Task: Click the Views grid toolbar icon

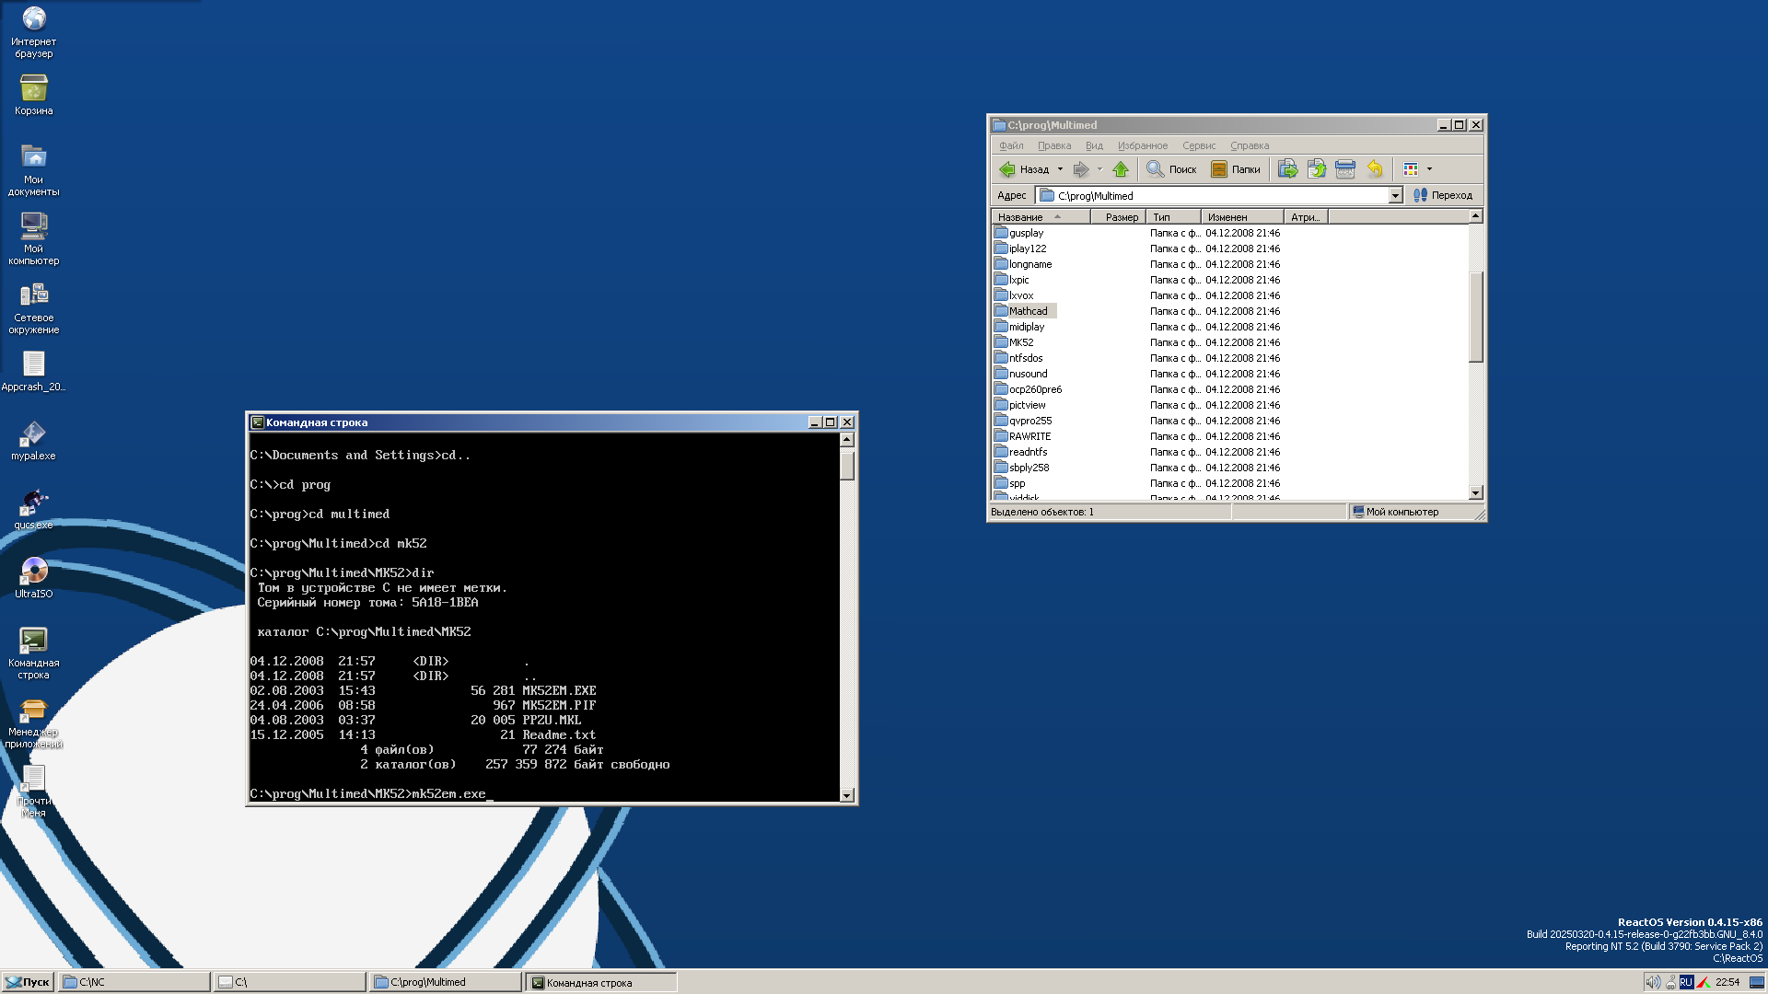Action: click(1411, 169)
